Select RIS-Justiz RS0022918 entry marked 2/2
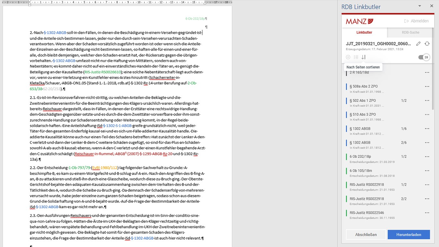Screen dimensions: 439x247 point(388,200)
